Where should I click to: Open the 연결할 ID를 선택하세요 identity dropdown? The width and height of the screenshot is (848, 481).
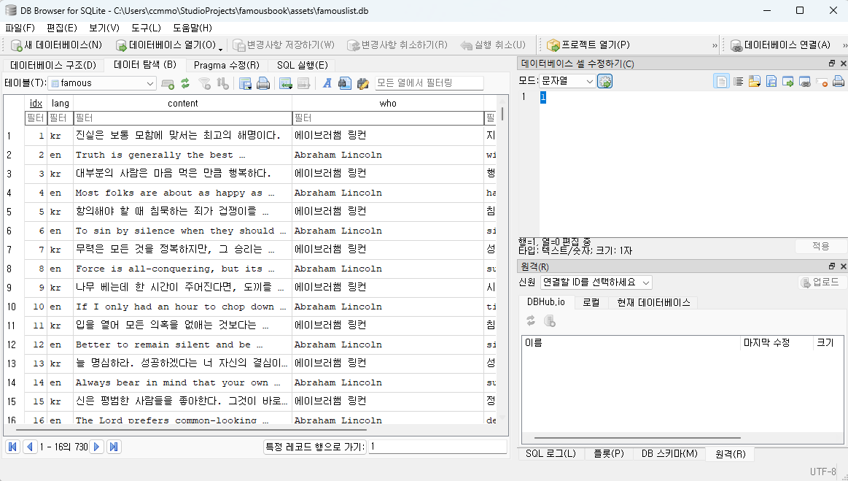click(x=596, y=282)
